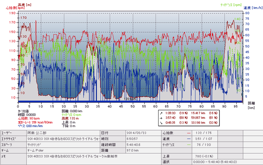The width and height of the screenshot is (263, 165).
Task: Click the 継続時間 label cell
Action: coord(113,145)
